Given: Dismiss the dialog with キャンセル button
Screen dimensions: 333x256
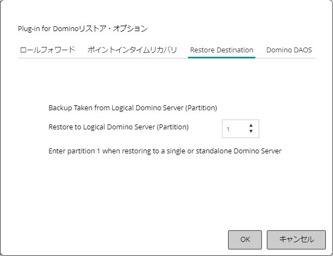Looking at the screenshot, I should [x=296, y=240].
